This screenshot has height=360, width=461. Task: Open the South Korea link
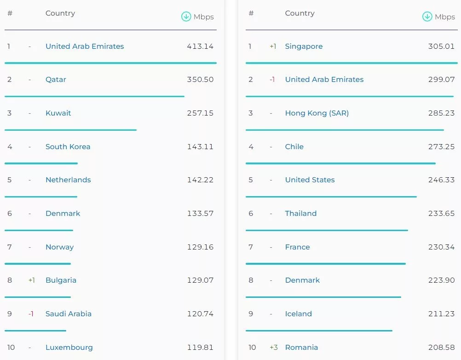click(68, 147)
